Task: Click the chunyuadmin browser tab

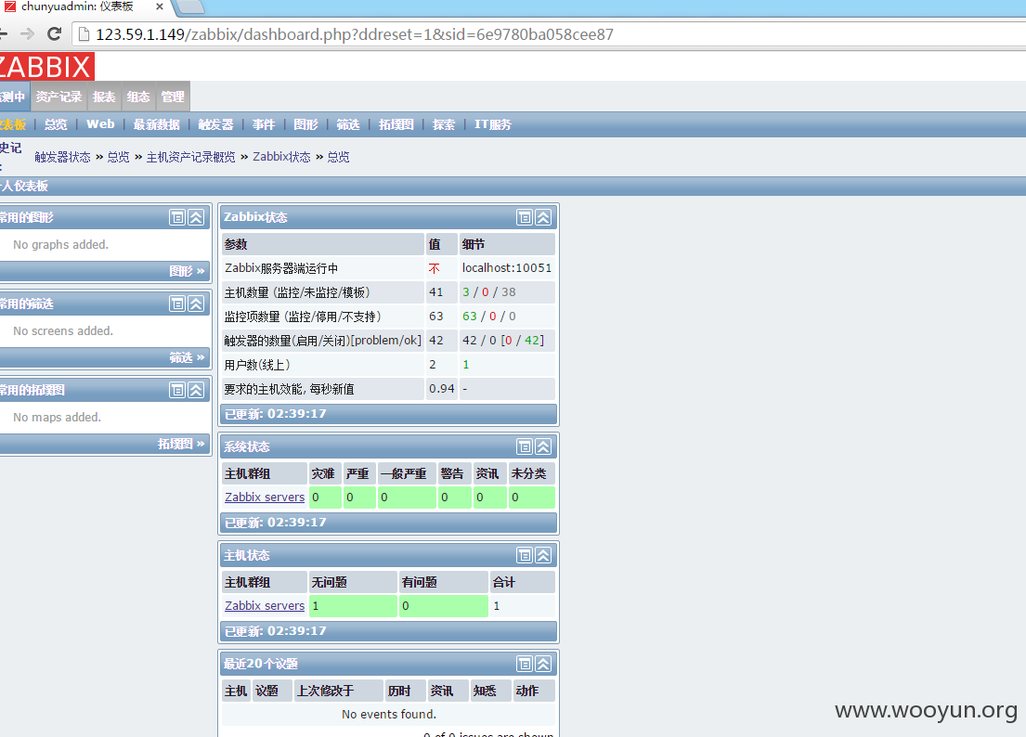Action: [x=85, y=7]
